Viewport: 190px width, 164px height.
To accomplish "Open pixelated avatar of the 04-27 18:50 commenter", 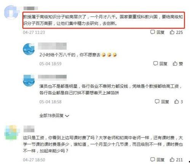I will pos(11,133).
